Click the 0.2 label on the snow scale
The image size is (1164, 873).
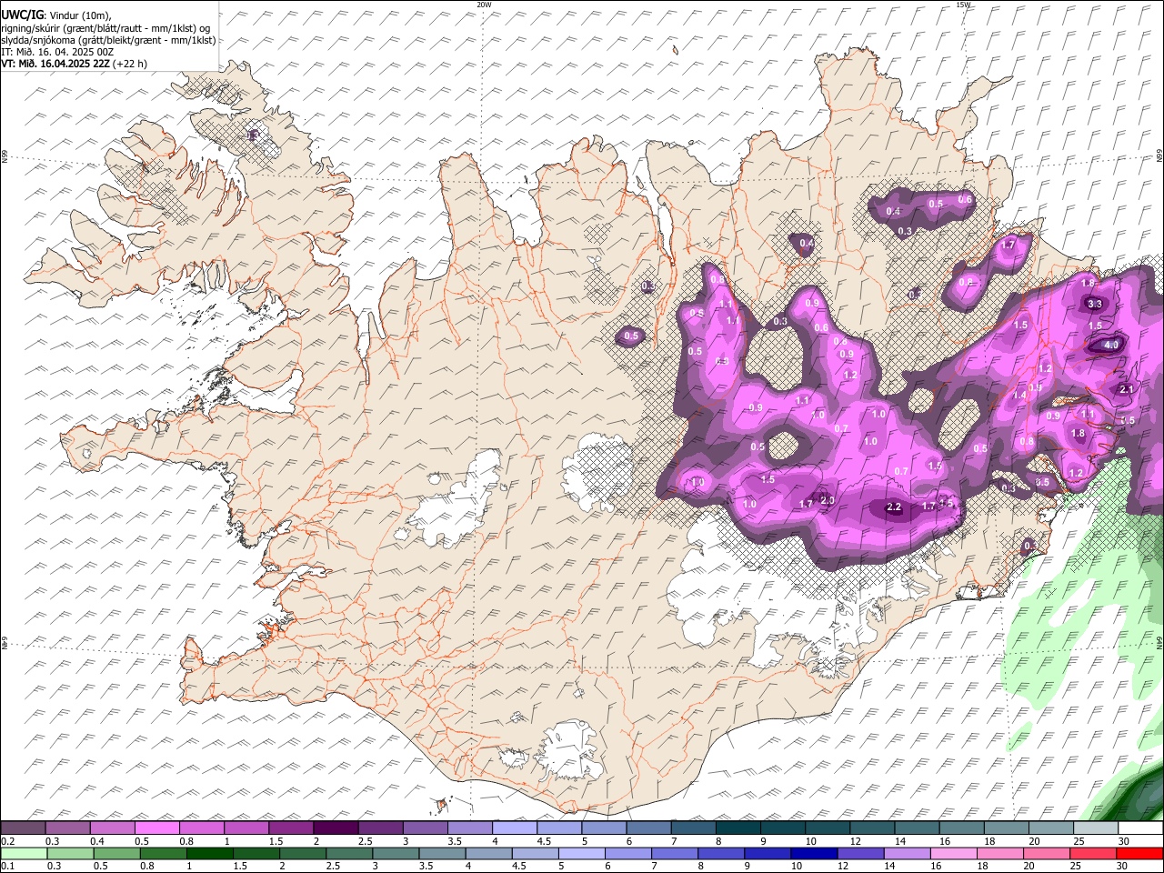pyautogui.click(x=7, y=841)
